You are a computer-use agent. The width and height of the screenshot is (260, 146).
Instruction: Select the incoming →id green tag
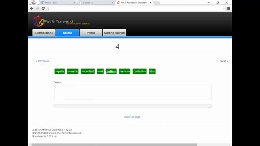point(100,71)
